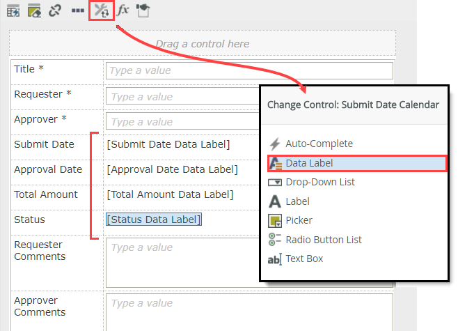
Task: Choose Data Label control option
Action: pyautogui.click(x=357, y=163)
